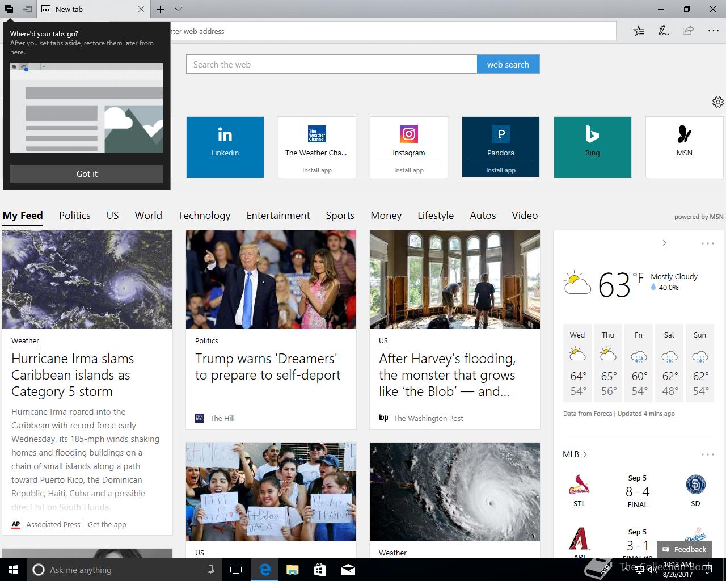Switch to the Video tab

[525, 216]
